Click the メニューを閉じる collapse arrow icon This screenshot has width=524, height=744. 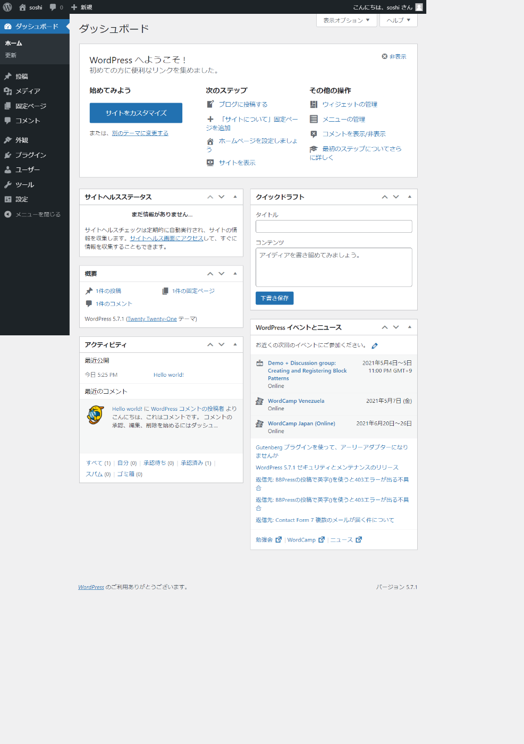(8, 214)
